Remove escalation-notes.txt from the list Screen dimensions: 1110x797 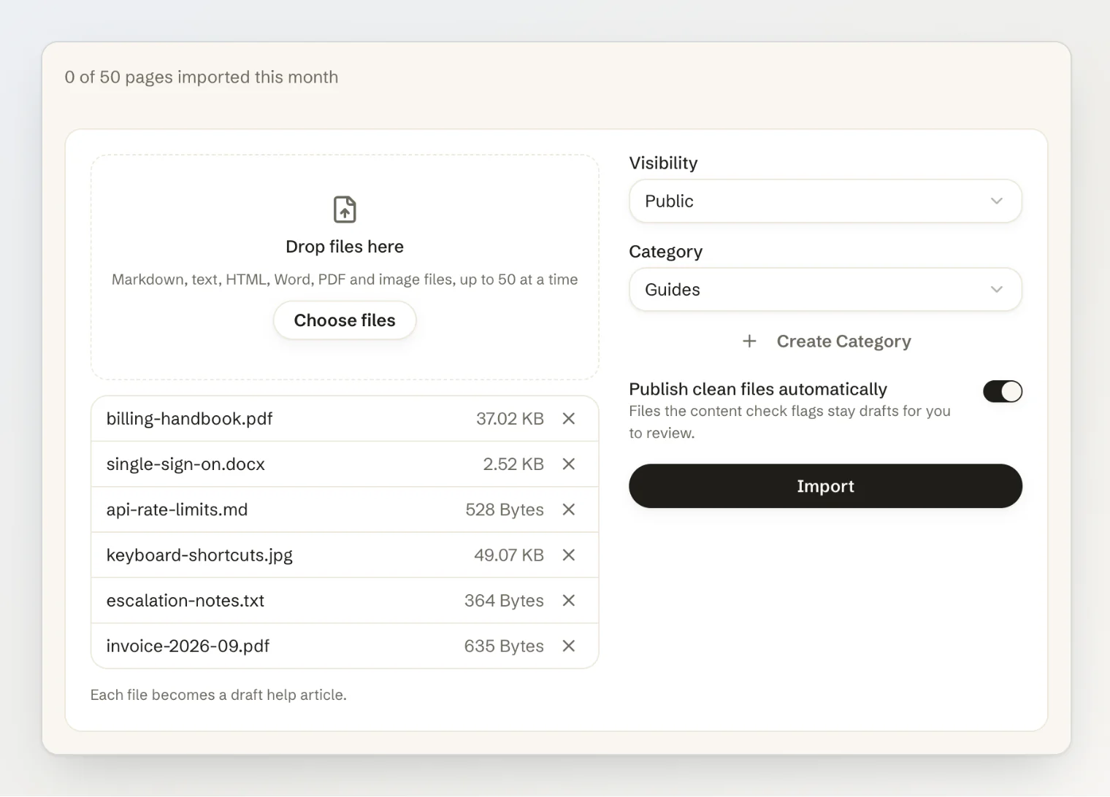pos(569,601)
